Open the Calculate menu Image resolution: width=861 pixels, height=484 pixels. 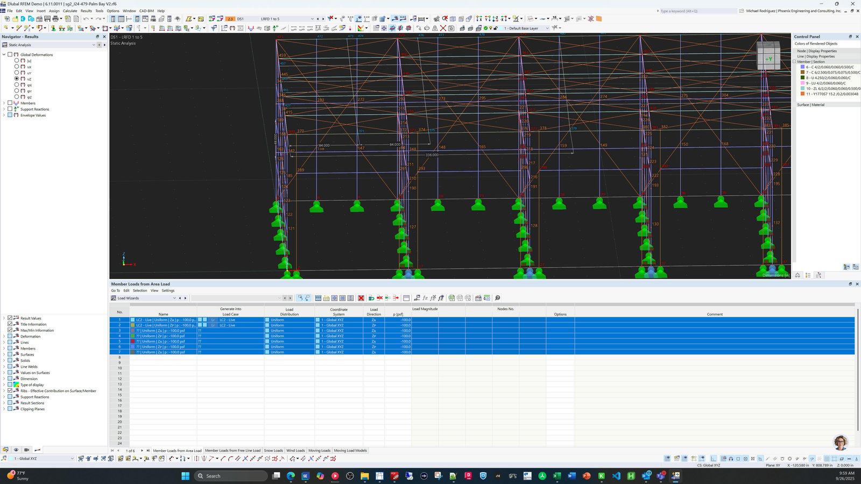pos(70,11)
